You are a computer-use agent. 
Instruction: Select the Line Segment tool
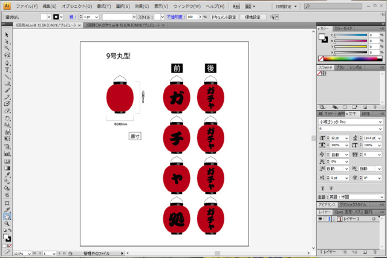click(7, 77)
